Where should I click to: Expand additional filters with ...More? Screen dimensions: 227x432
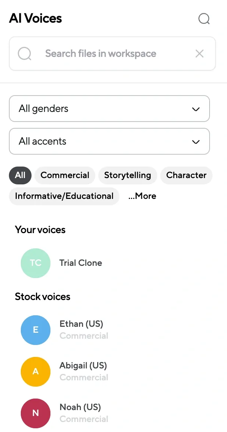(142, 196)
